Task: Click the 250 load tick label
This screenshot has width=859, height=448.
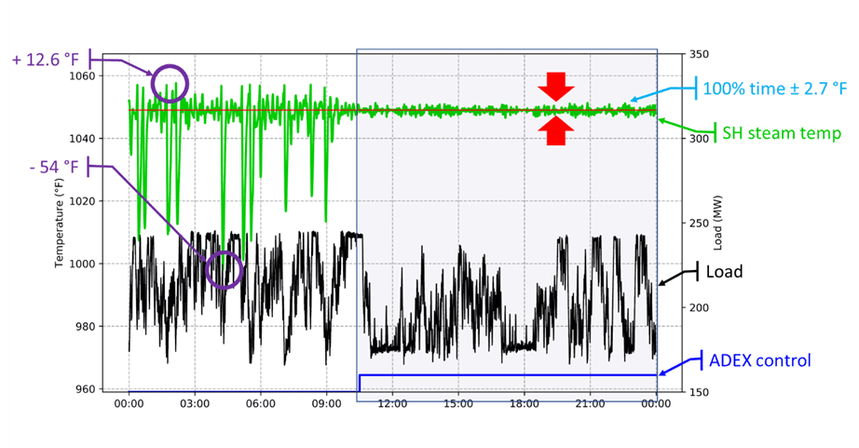Action: pyautogui.click(x=699, y=224)
